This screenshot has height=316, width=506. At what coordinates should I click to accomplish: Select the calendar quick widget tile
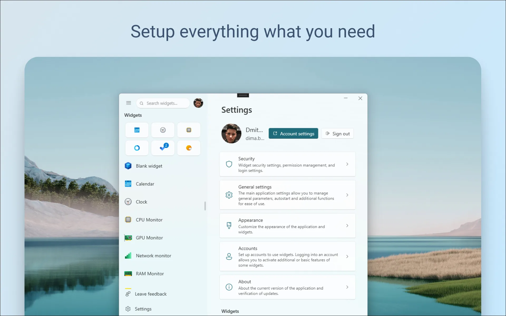[137, 130]
